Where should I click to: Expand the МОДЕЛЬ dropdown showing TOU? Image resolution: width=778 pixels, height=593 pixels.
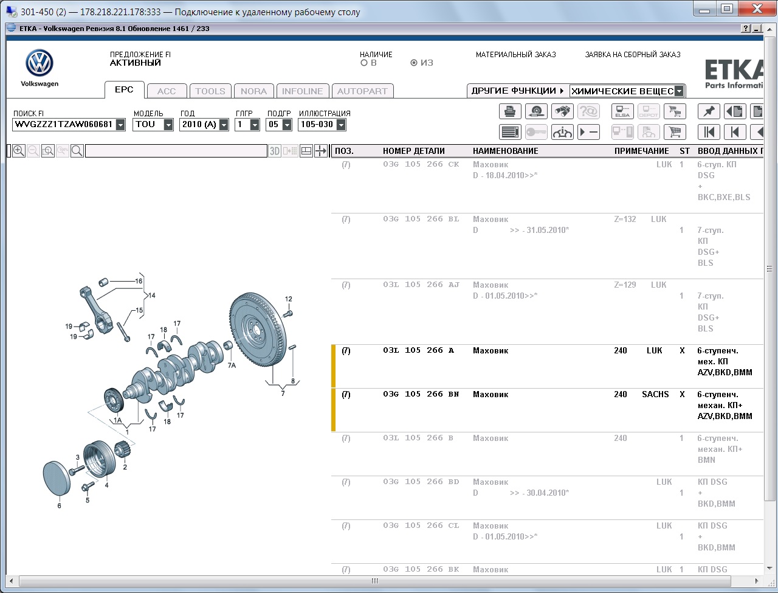click(168, 125)
